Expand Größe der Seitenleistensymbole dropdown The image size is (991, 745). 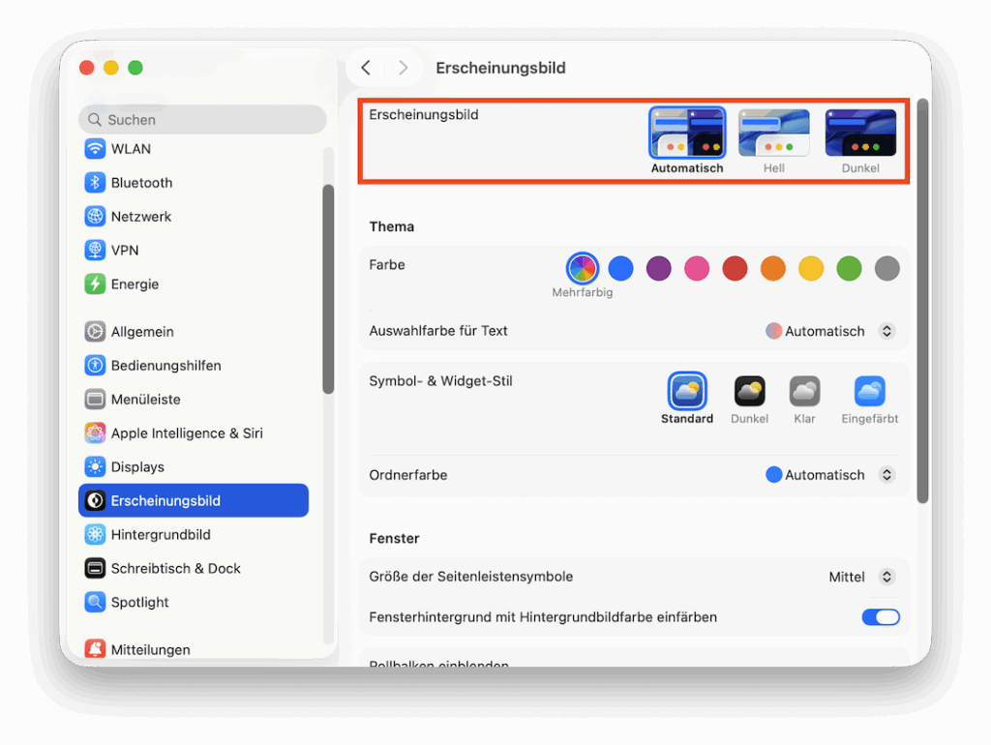click(x=886, y=577)
